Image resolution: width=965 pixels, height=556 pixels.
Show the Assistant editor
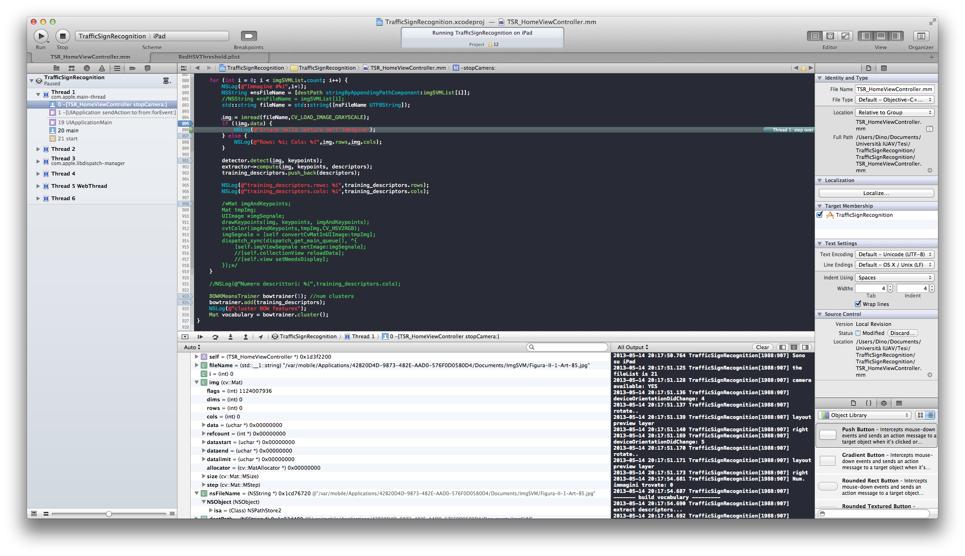tap(830, 36)
